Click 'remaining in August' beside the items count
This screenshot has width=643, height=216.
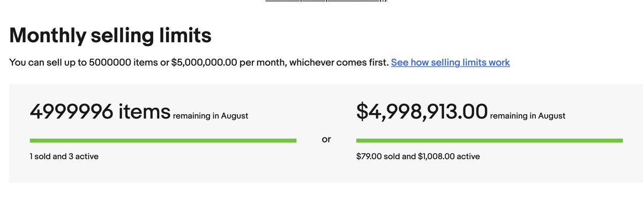[x=211, y=116]
